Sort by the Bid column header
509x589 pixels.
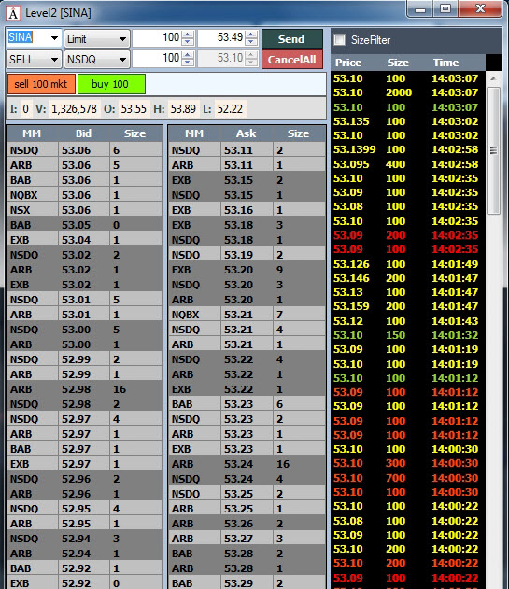(83, 133)
